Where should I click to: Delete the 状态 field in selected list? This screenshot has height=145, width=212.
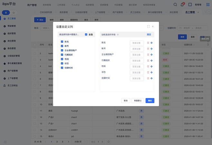click(148, 72)
